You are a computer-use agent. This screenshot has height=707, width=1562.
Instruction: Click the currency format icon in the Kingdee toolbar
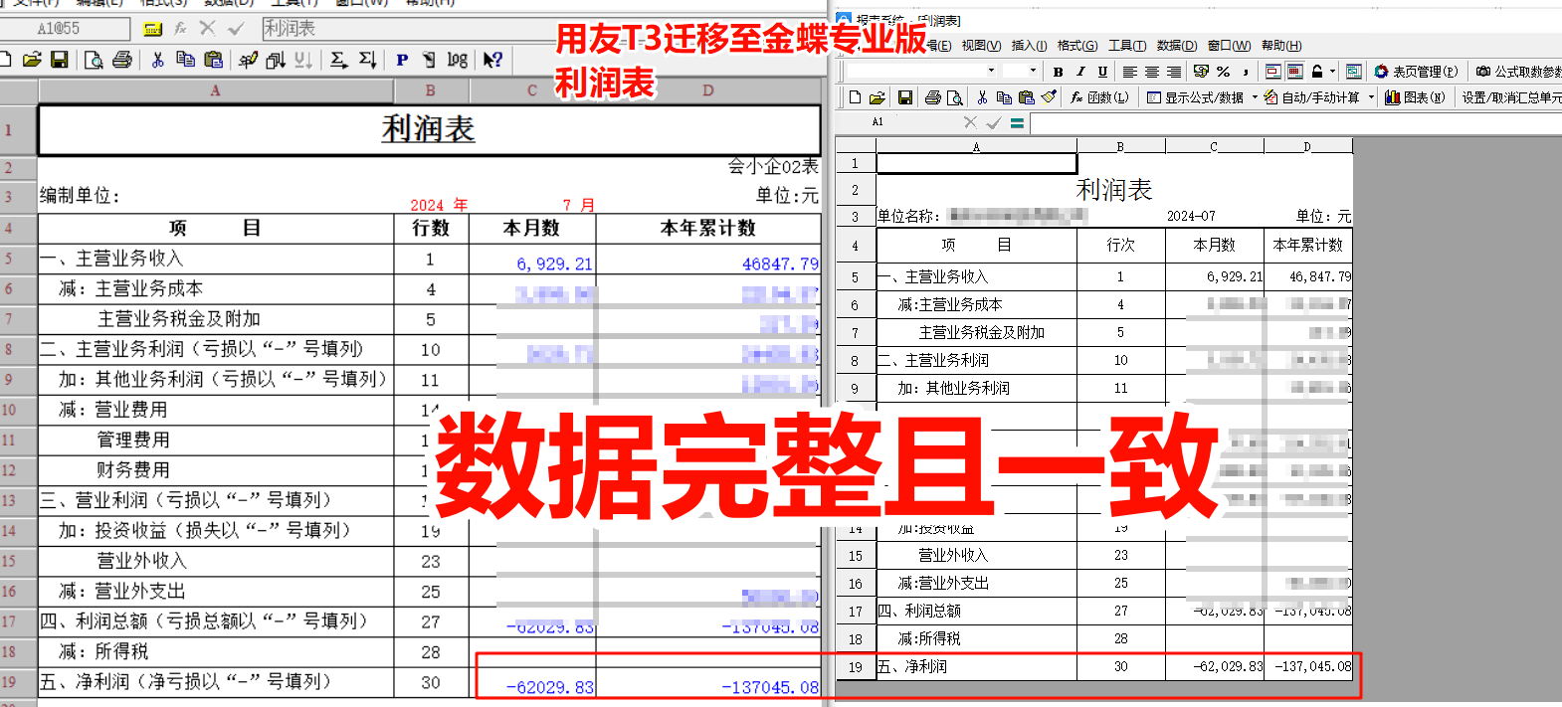(1201, 72)
